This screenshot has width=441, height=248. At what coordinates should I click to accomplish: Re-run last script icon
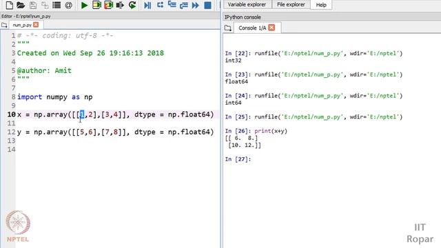tap(132, 5)
